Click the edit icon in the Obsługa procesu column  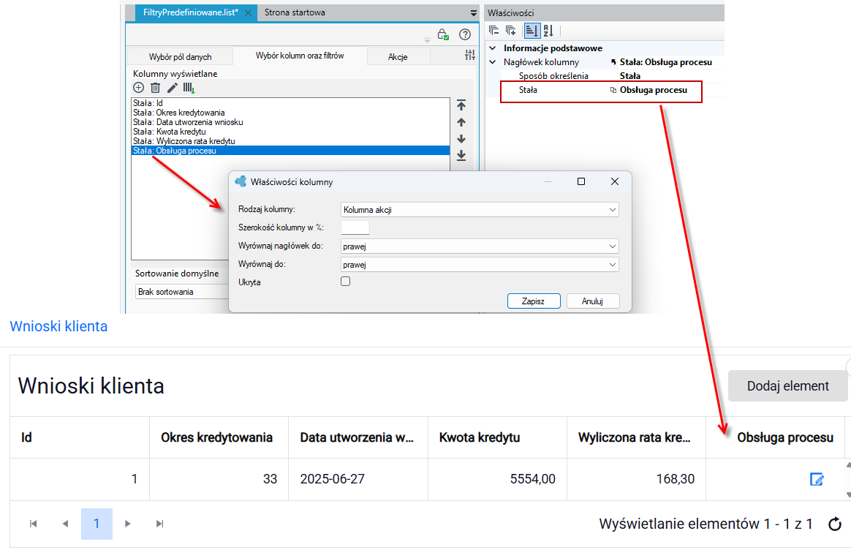tap(816, 479)
